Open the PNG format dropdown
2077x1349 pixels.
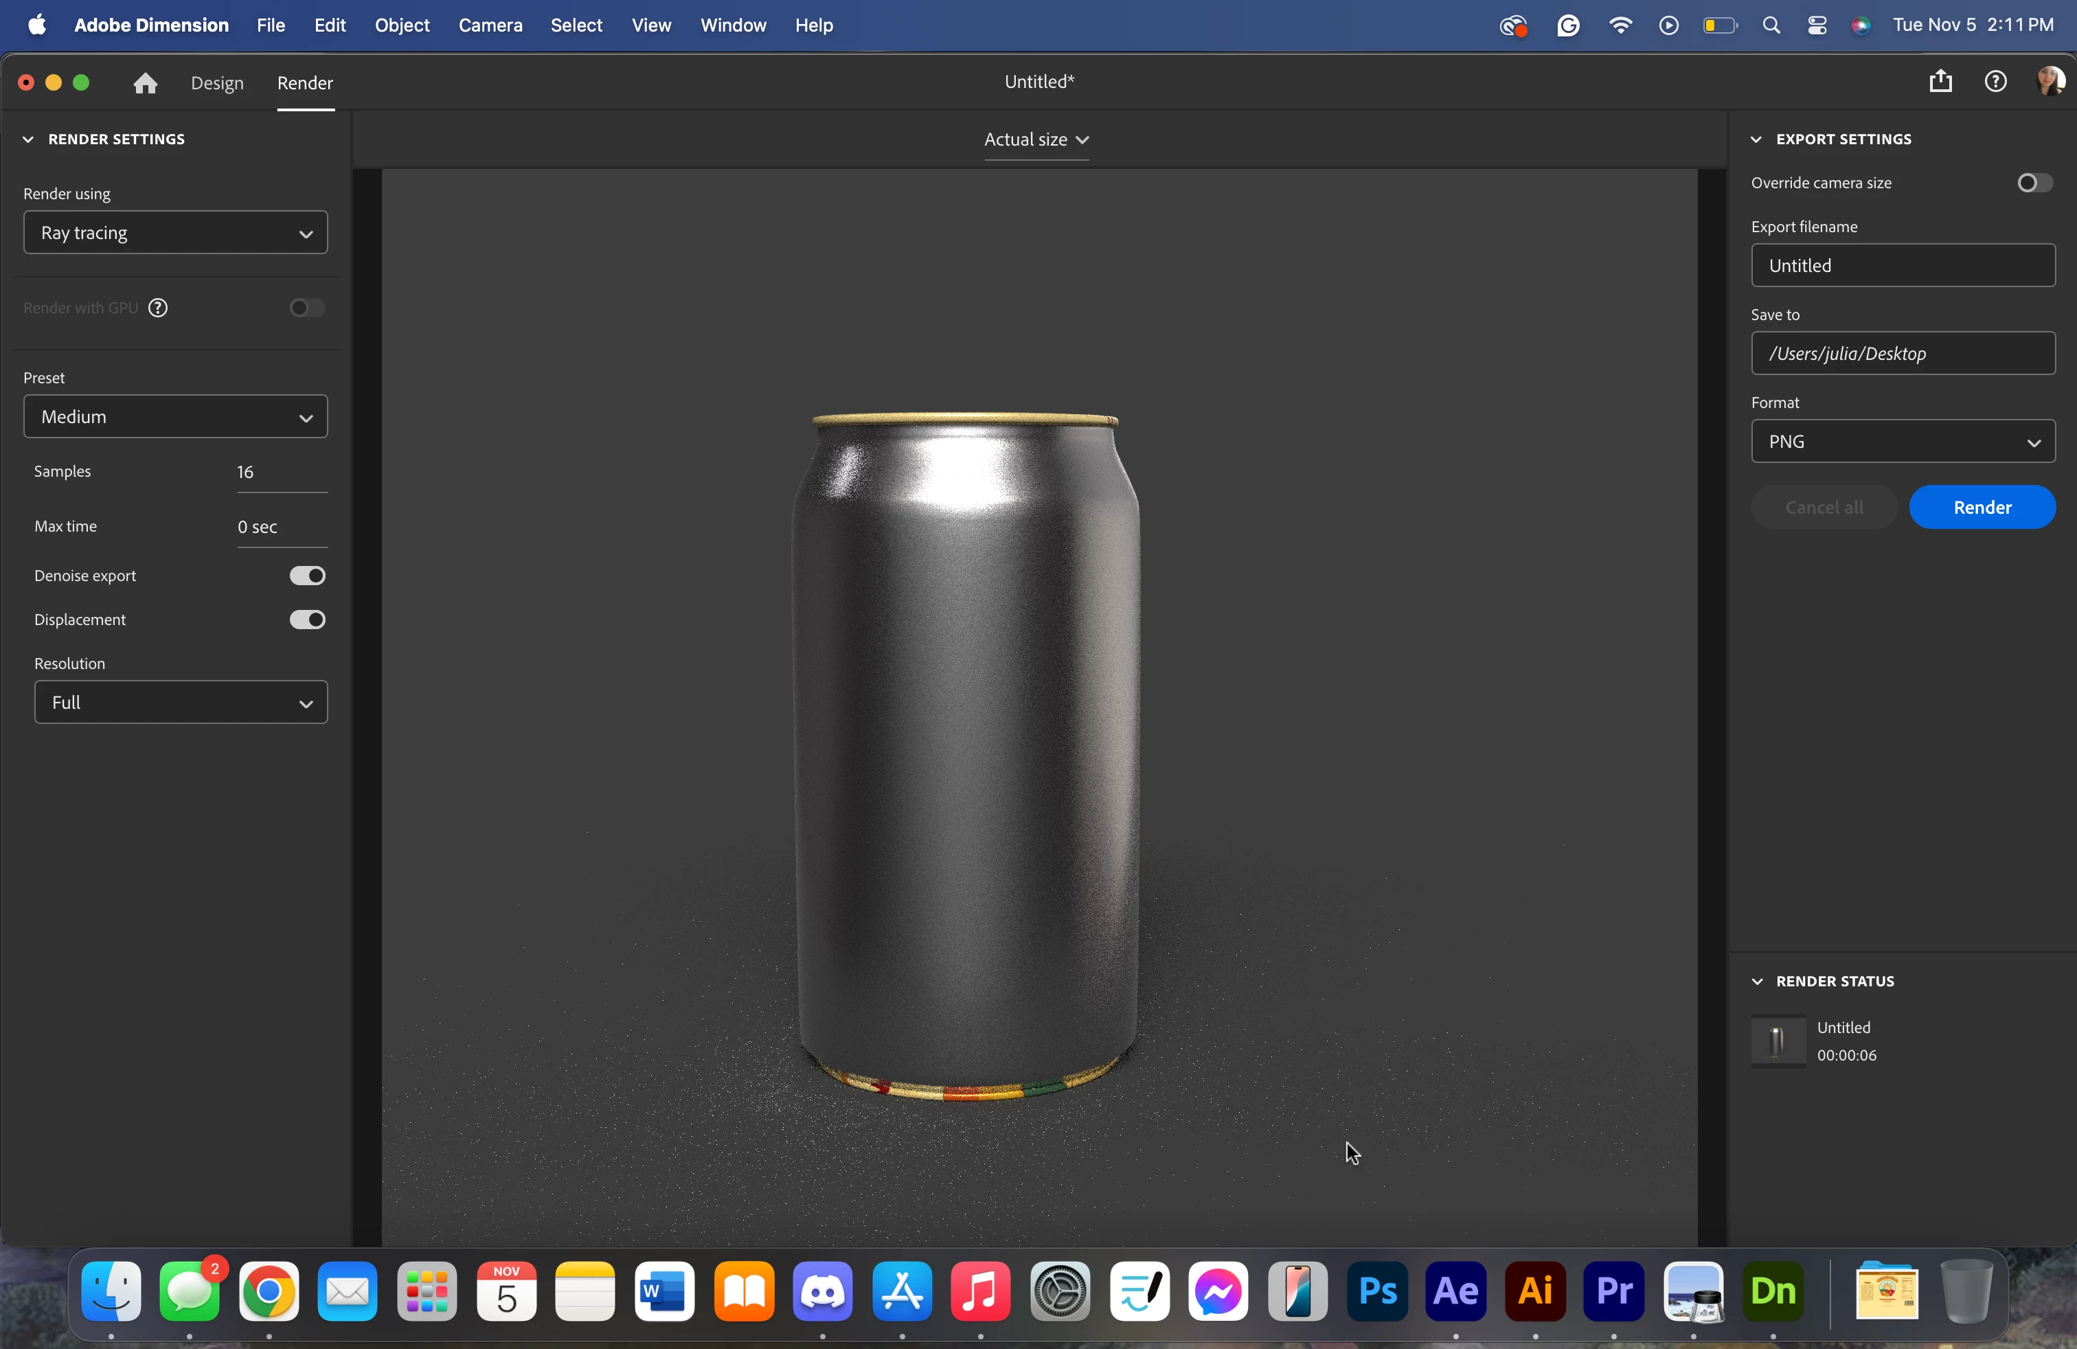[1903, 442]
